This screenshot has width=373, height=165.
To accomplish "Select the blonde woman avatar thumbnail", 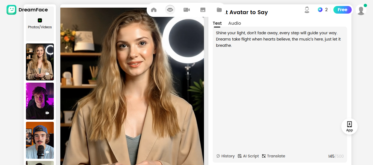I will pos(40,62).
